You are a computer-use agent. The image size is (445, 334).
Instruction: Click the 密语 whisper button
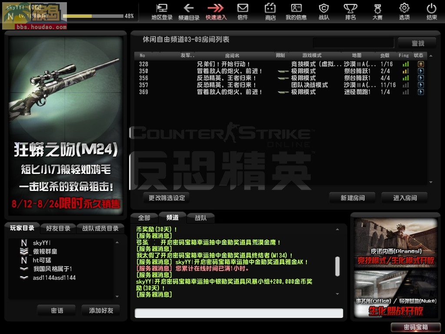pyautogui.click(x=57, y=311)
